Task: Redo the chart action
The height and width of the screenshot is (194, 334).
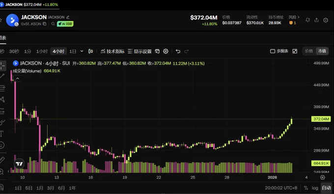Action: tap(187, 51)
